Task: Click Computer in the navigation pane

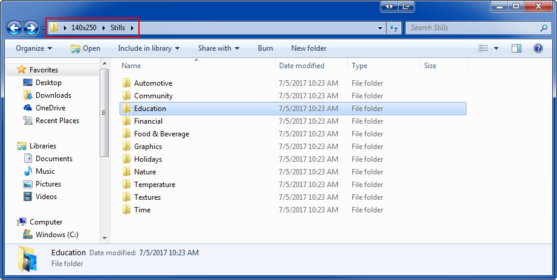Action: pyautogui.click(x=46, y=222)
